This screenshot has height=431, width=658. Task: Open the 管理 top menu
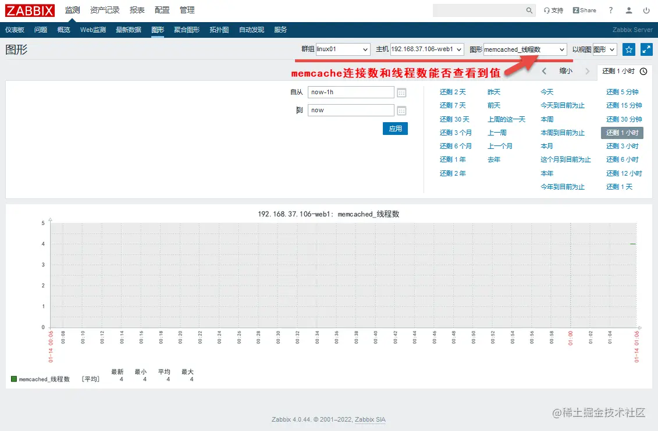click(187, 10)
